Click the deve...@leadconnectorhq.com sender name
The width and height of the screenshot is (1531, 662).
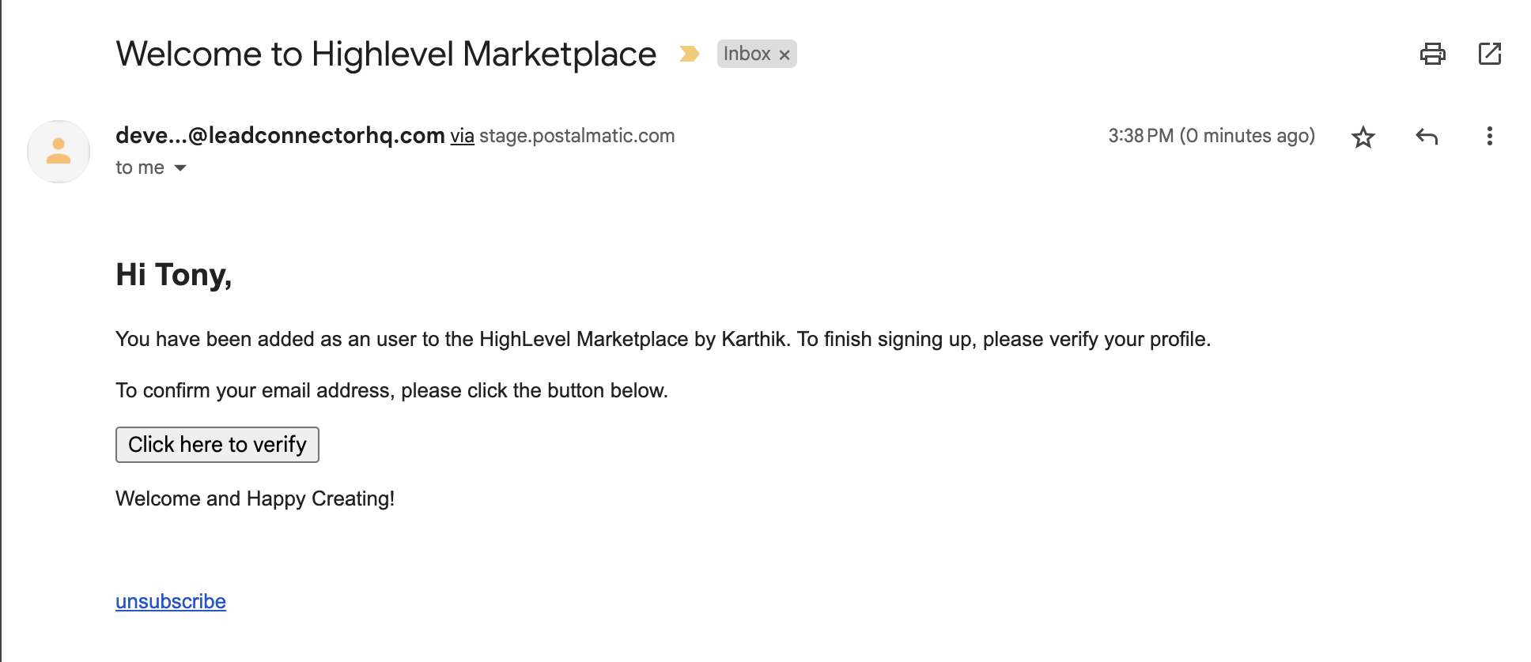[280, 135]
